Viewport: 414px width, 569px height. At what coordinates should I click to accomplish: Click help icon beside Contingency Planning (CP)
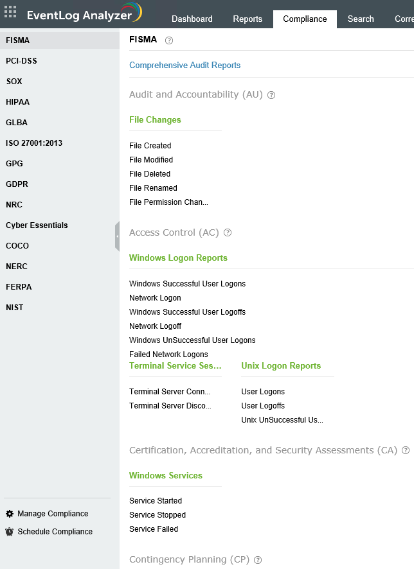coord(258,560)
